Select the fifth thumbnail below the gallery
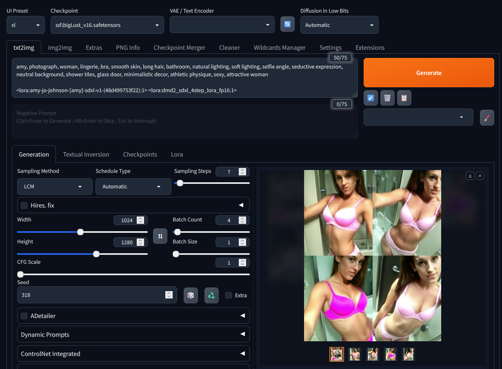The image size is (502, 369). (409, 354)
